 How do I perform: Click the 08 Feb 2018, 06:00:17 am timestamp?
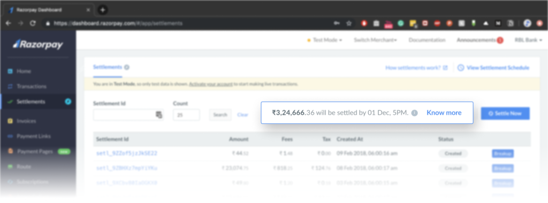367,168
